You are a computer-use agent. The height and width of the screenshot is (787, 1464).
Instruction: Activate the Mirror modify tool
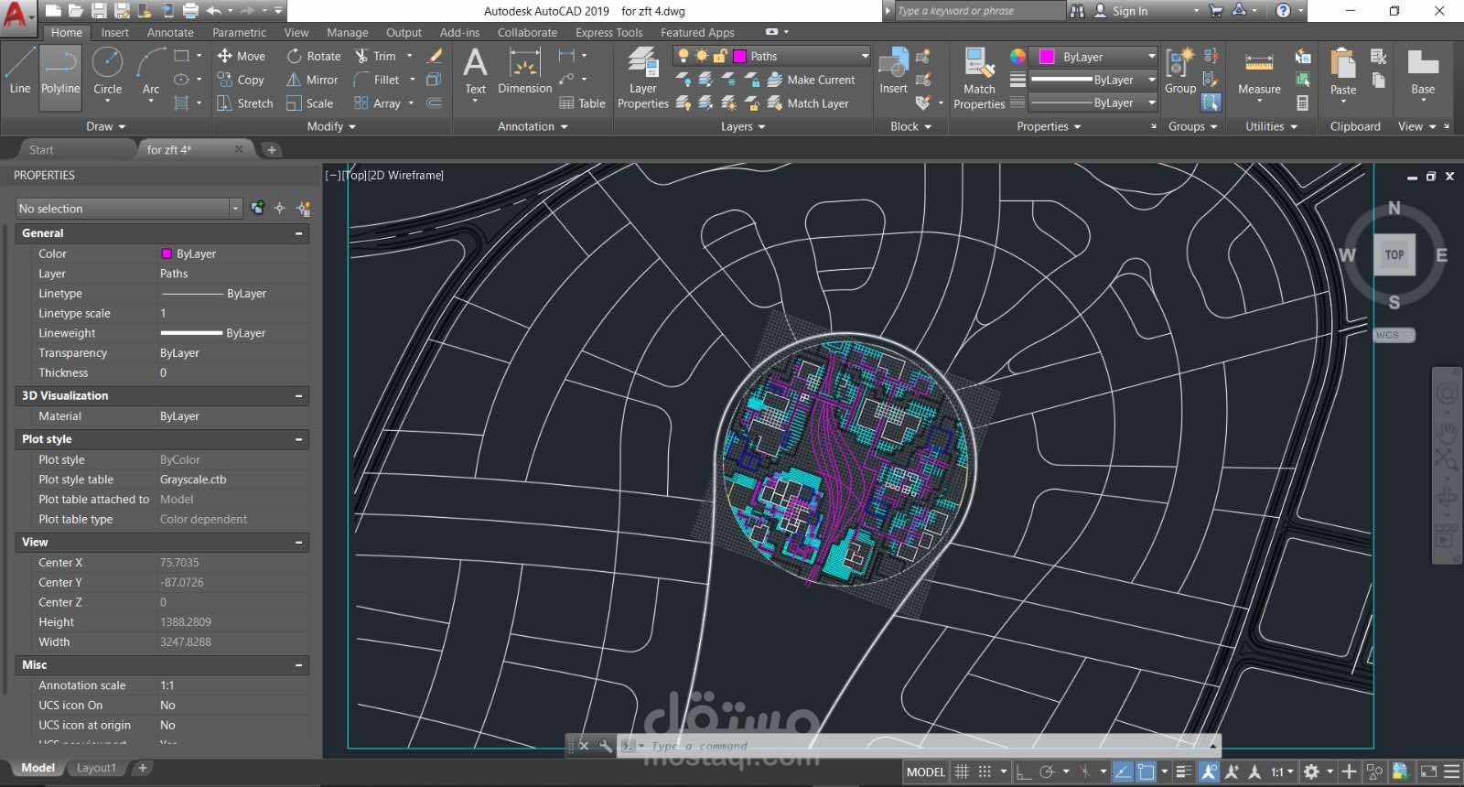pyautogui.click(x=312, y=80)
